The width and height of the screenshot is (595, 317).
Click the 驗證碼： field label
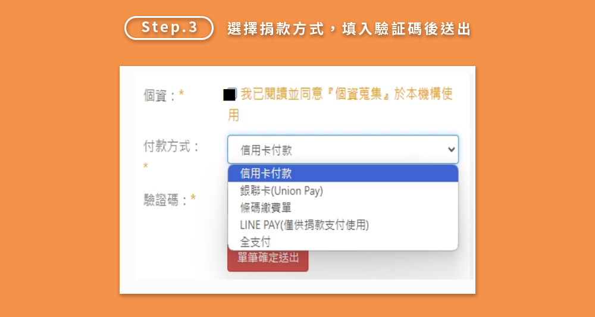(166, 199)
